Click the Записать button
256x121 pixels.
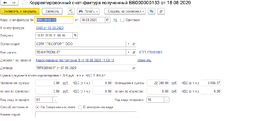point(52,11)
